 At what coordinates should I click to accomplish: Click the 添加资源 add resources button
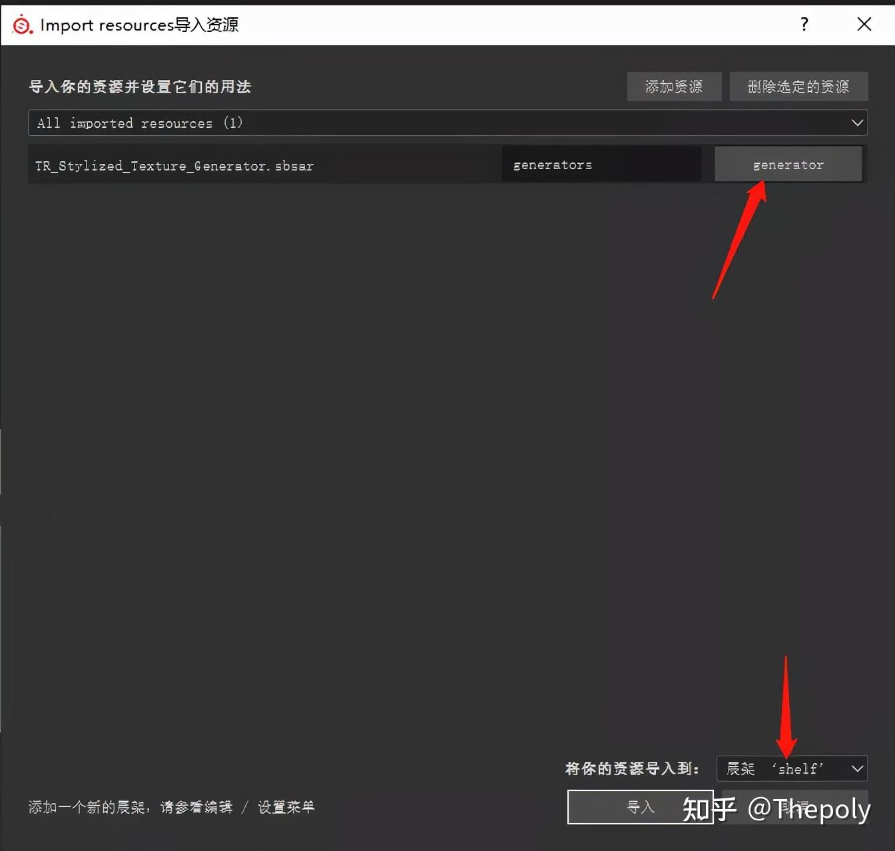point(674,87)
